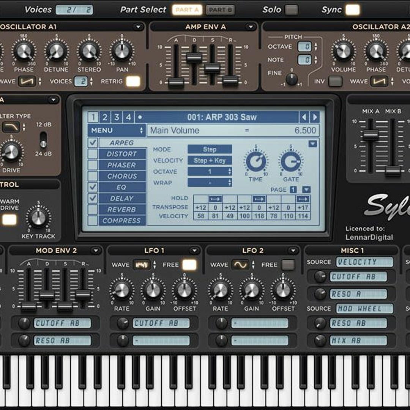This screenshot has height=410, width=410.
Task: Click the arpeggiator TIME knob
Action: (x=255, y=161)
